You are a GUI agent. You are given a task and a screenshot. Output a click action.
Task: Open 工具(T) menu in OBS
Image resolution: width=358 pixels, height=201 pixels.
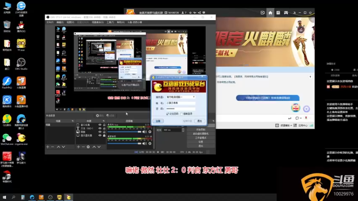(110, 22)
